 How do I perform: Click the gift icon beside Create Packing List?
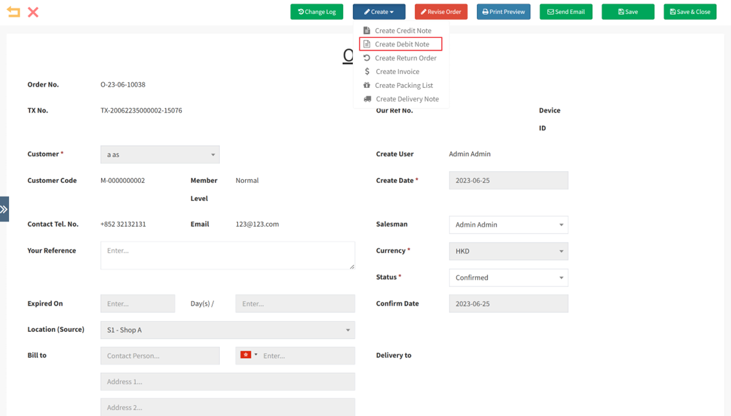(367, 85)
